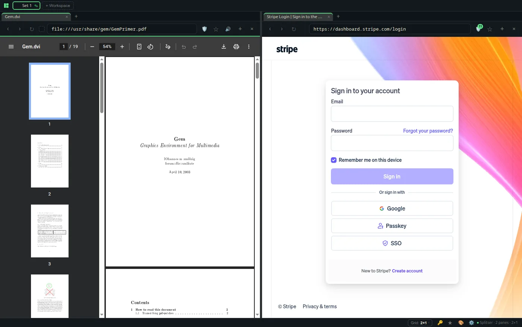Reload the left PDF pane

pyautogui.click(x=32, y=29)
